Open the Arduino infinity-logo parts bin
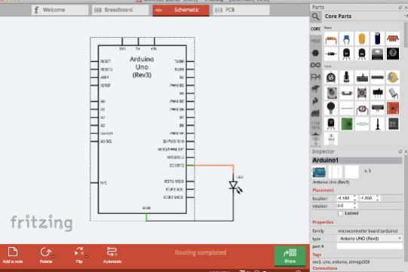 click(x=315, y=65)
